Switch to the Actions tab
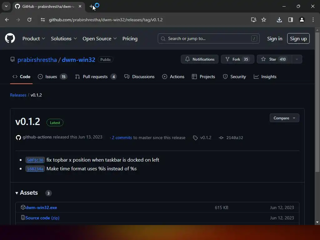This screenshot has height=240, width=320. pos(173,77)
